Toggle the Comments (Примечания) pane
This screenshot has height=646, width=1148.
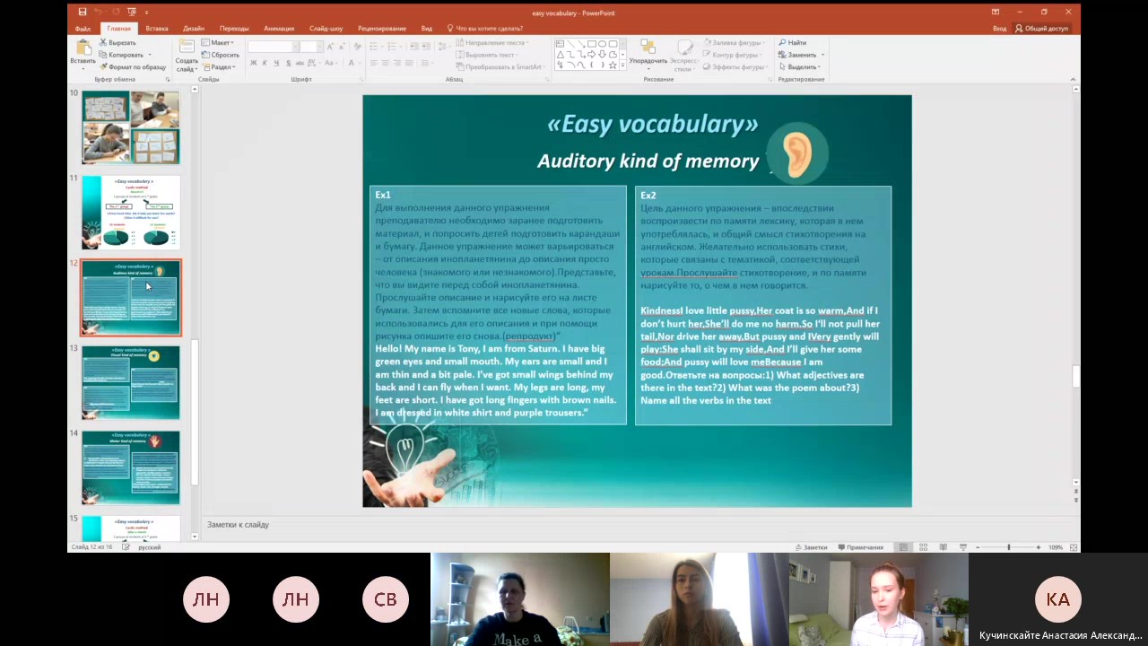[860, 547]
